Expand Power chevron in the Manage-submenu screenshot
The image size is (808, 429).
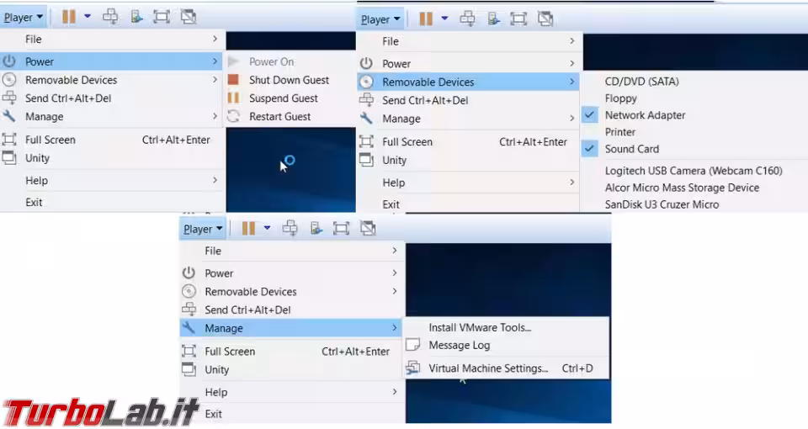394,273
